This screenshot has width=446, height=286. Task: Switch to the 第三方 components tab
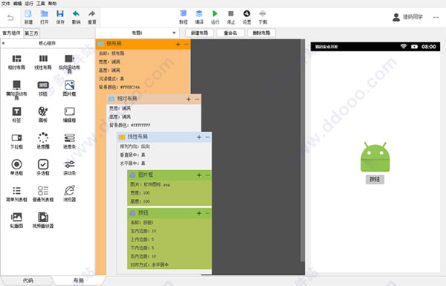point(31,33)
